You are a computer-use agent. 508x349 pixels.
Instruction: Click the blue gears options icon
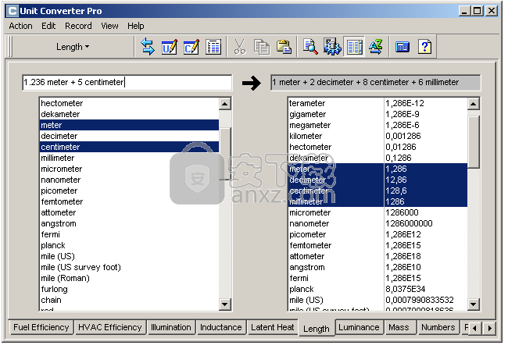click(332, 47)
